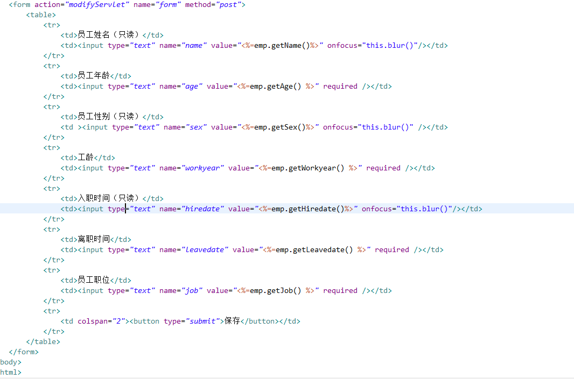Click the 员工职位 label text
The height and width of the screenshot is (379, 574).
tap(94, 280)
